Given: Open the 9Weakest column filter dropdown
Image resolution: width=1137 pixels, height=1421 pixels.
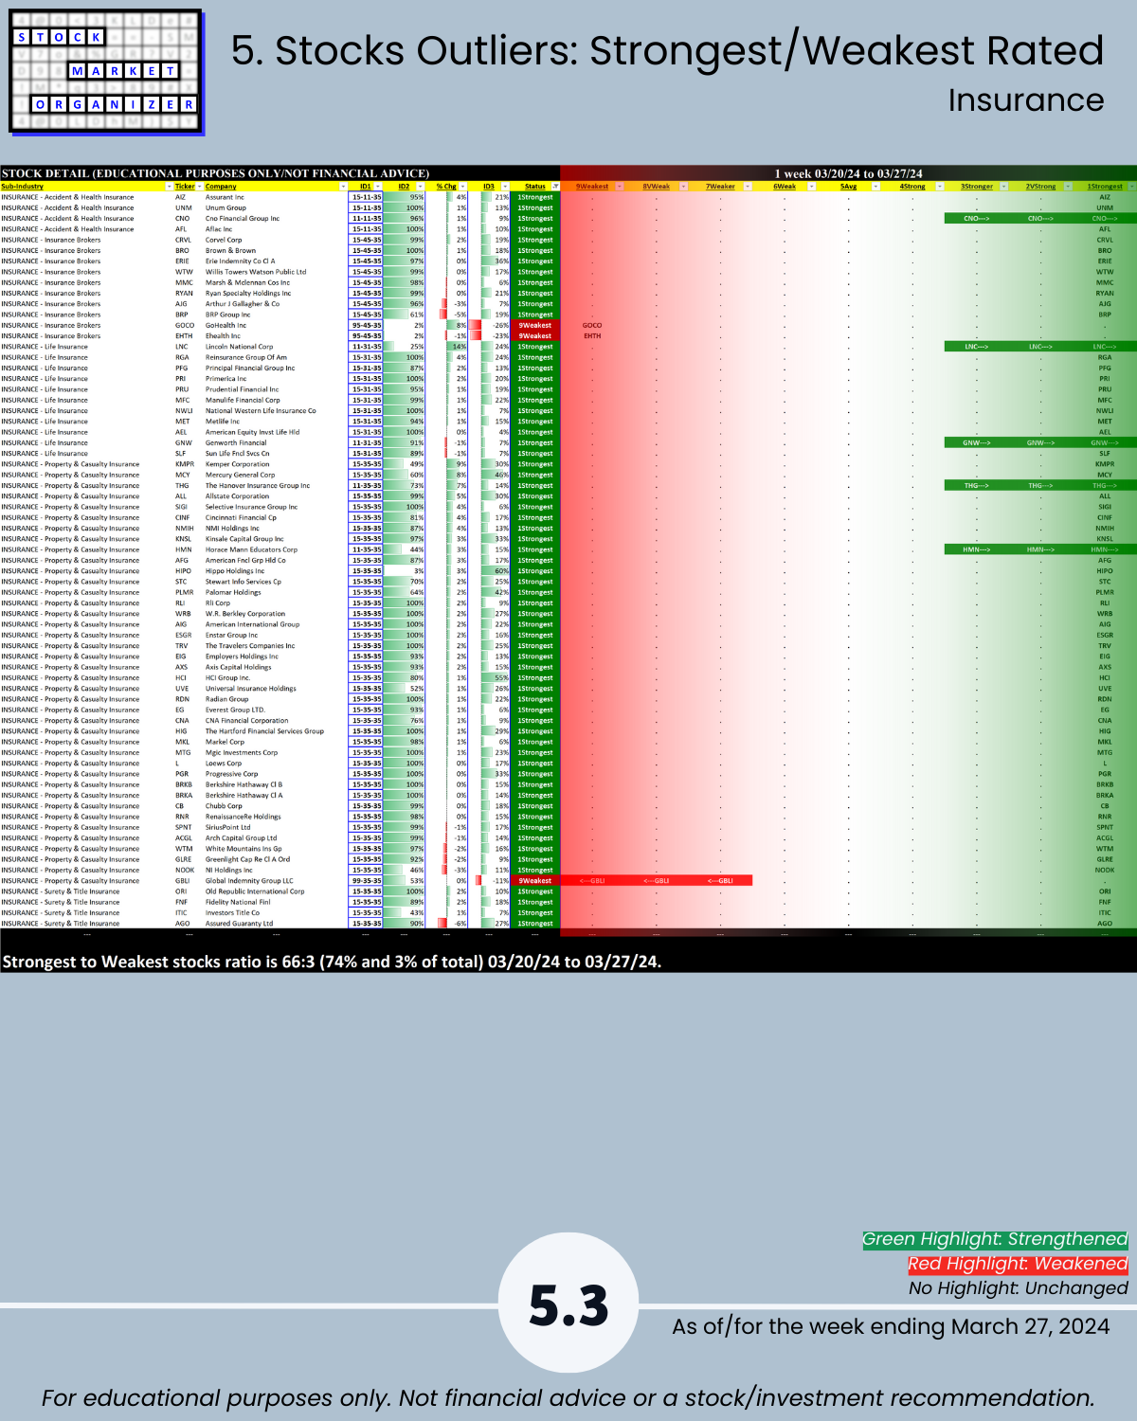Looking at the screenshot, I should 620,187.
